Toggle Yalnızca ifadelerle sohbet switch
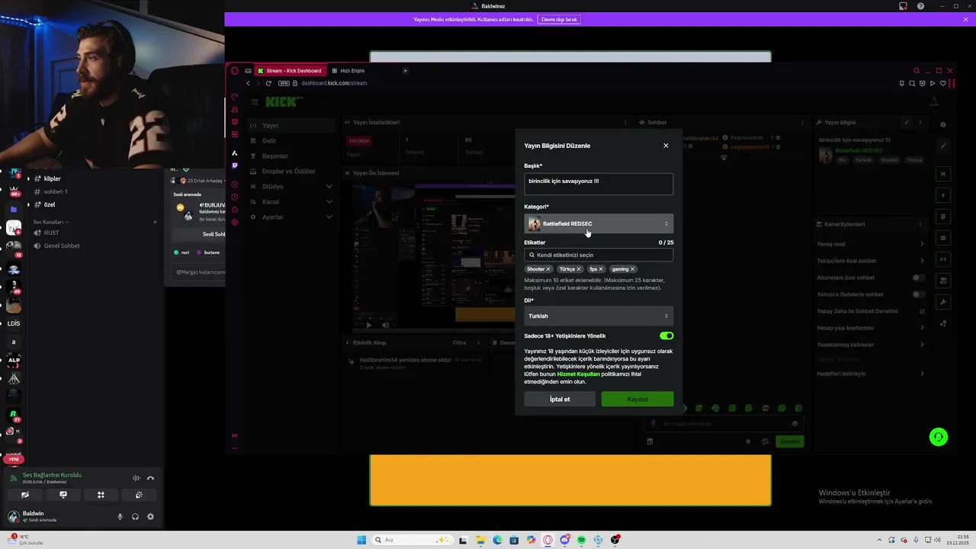 918,294
